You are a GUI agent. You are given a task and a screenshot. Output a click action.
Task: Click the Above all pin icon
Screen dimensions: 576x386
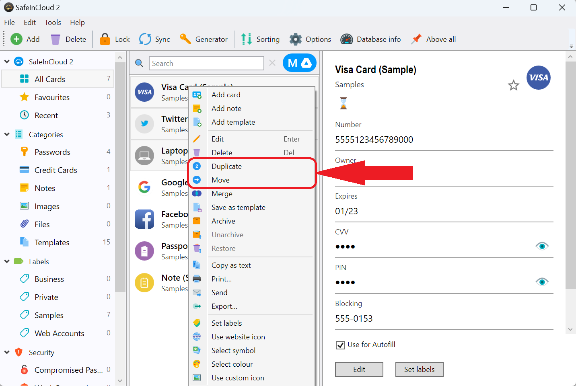[x=416, y=39]
